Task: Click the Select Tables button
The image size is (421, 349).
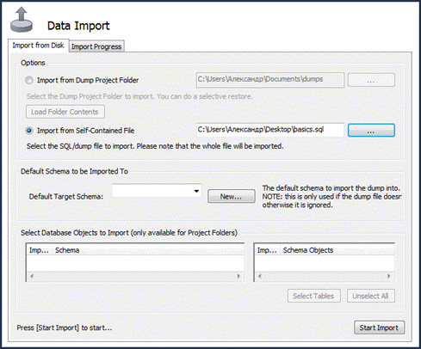Action: (x=314, y=296)
